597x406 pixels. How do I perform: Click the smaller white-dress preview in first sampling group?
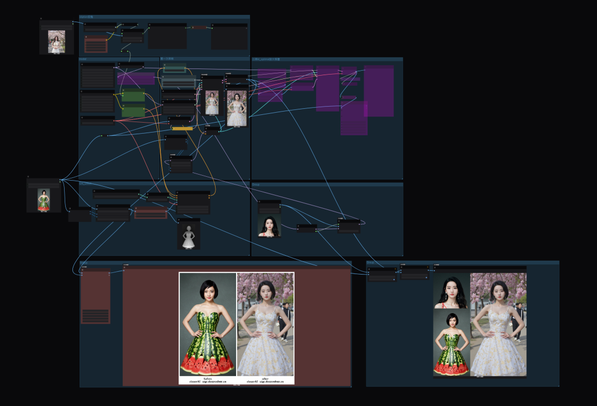212,103
